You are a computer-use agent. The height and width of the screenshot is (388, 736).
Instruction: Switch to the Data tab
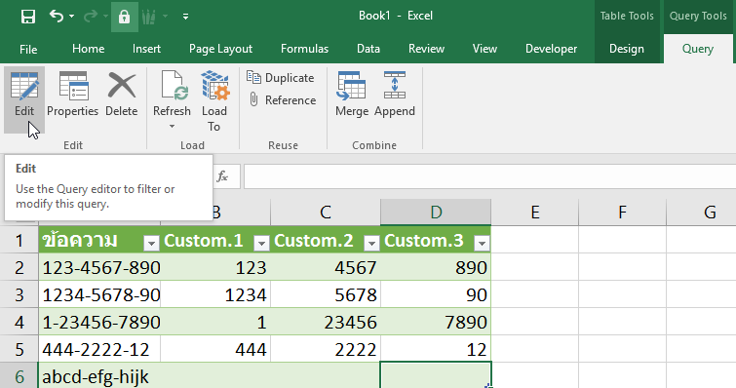368,49
